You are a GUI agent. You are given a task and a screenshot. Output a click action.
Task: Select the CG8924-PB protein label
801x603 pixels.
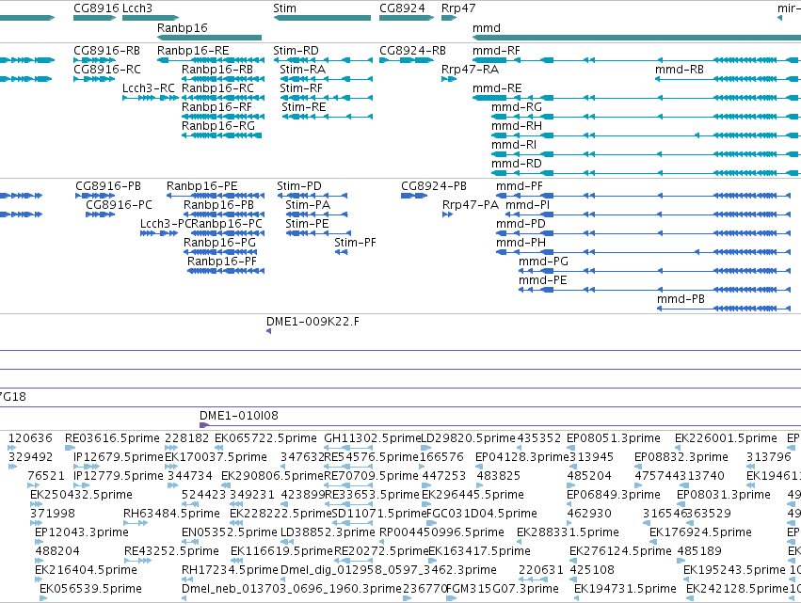click(434, 186)
